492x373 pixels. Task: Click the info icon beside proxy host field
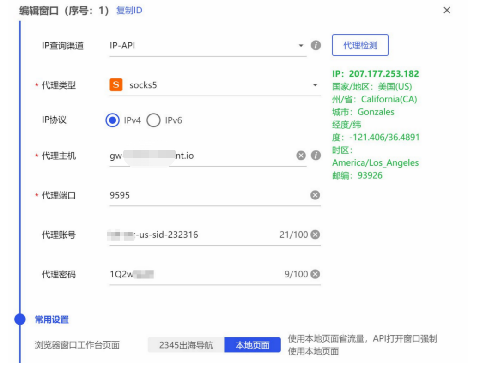click(316, 156)
